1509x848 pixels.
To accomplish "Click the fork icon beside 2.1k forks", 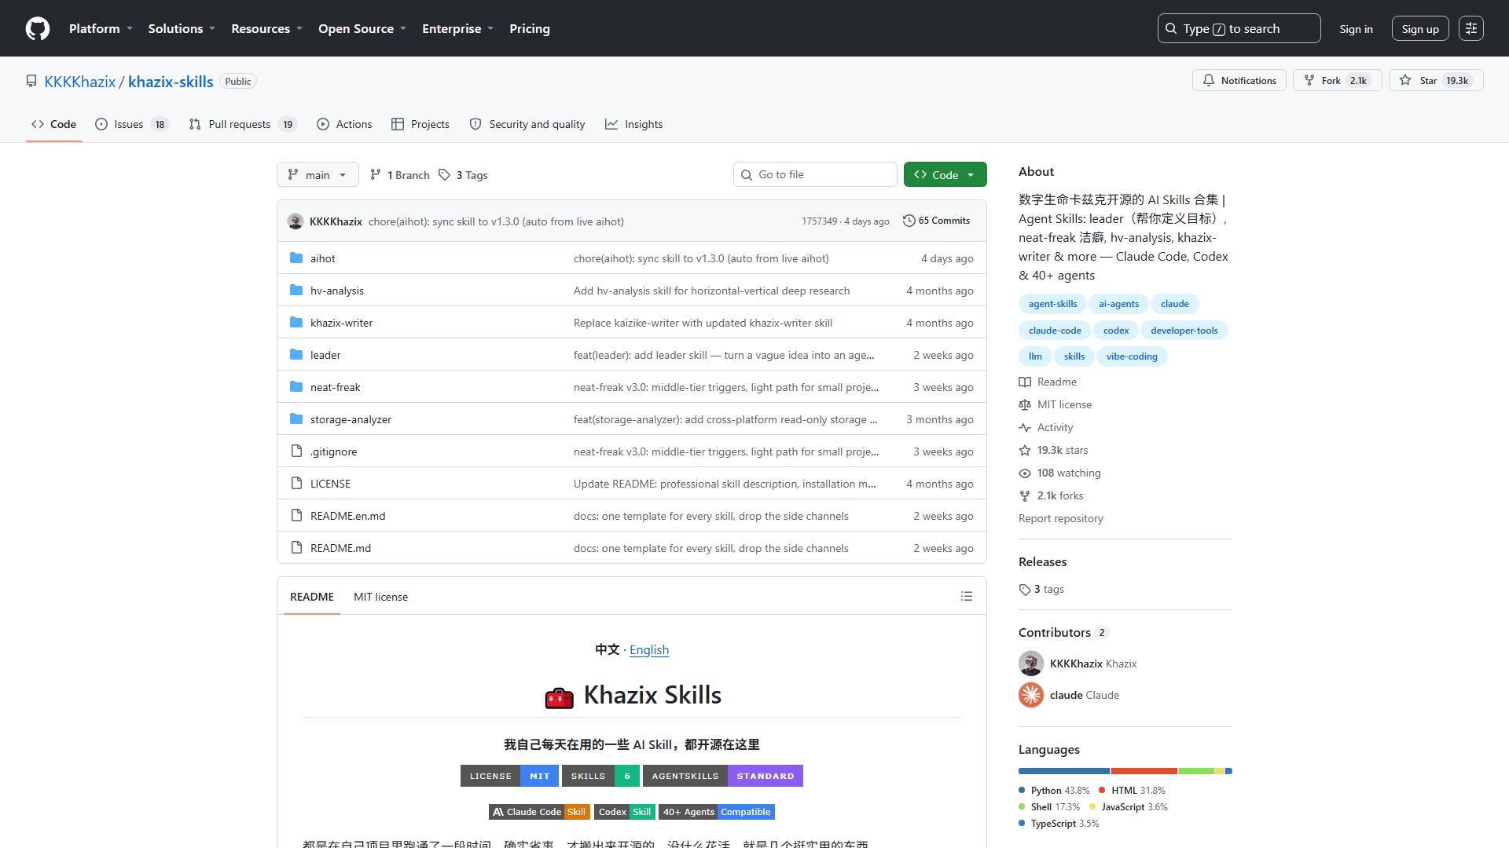I will 1025,496.
